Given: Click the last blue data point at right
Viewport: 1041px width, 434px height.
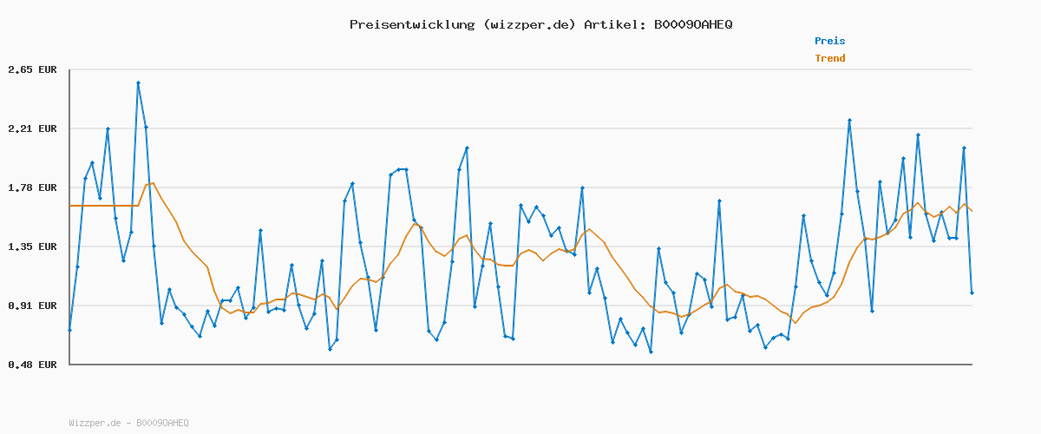Looking at the screenshot, I should tap(972, 293).
